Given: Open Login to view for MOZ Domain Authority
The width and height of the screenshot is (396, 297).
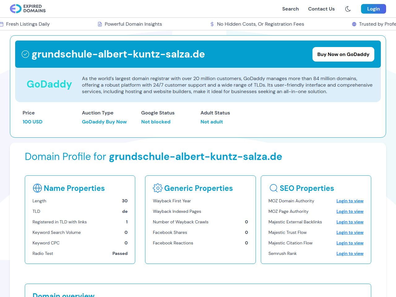Looking at the screenshot, I should pos(350,201).
